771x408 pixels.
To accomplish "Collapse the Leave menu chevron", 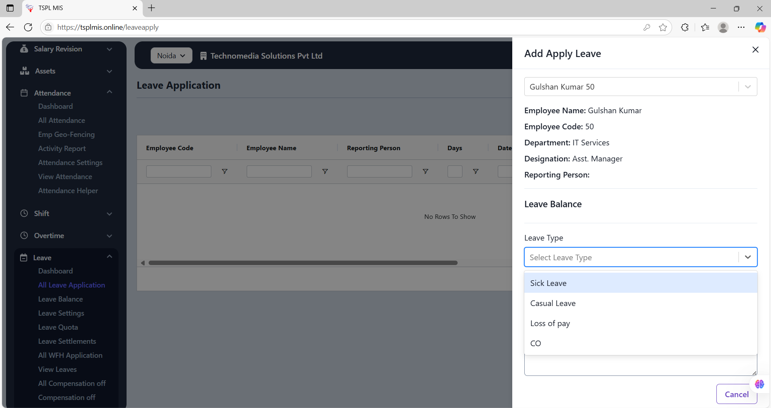I will [x=109, y=257].
